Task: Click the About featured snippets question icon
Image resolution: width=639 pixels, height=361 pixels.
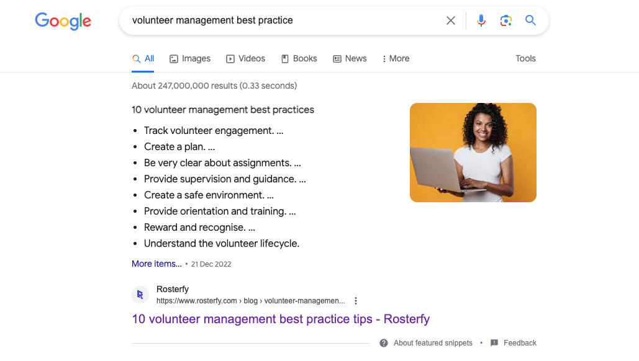Action: coord(384,343)
